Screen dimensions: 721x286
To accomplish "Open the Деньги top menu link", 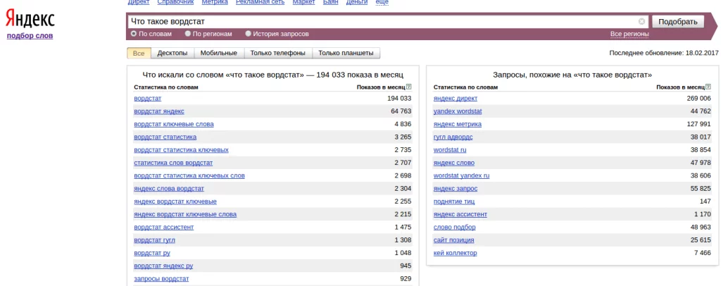I will coord(357,2).
